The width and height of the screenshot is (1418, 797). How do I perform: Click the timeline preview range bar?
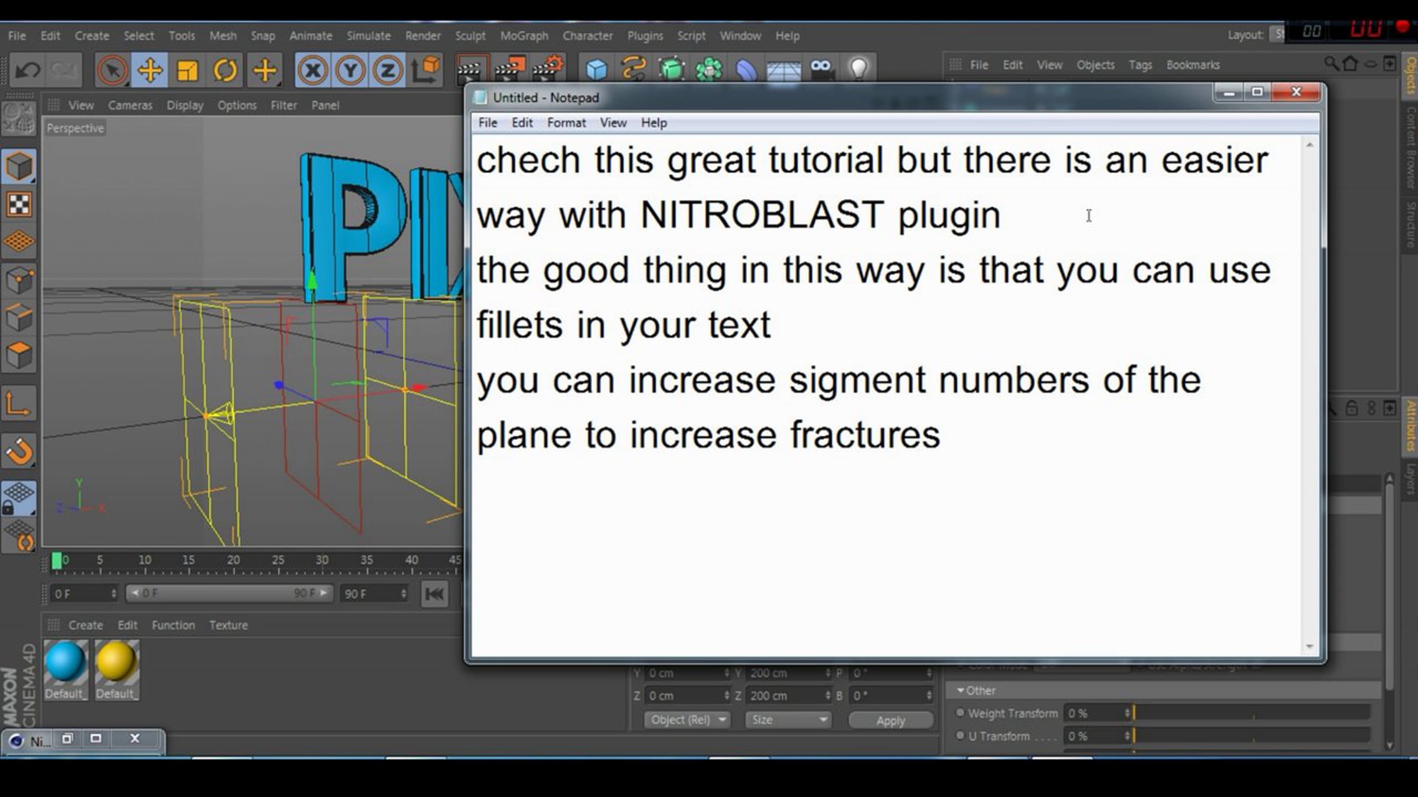229,593
